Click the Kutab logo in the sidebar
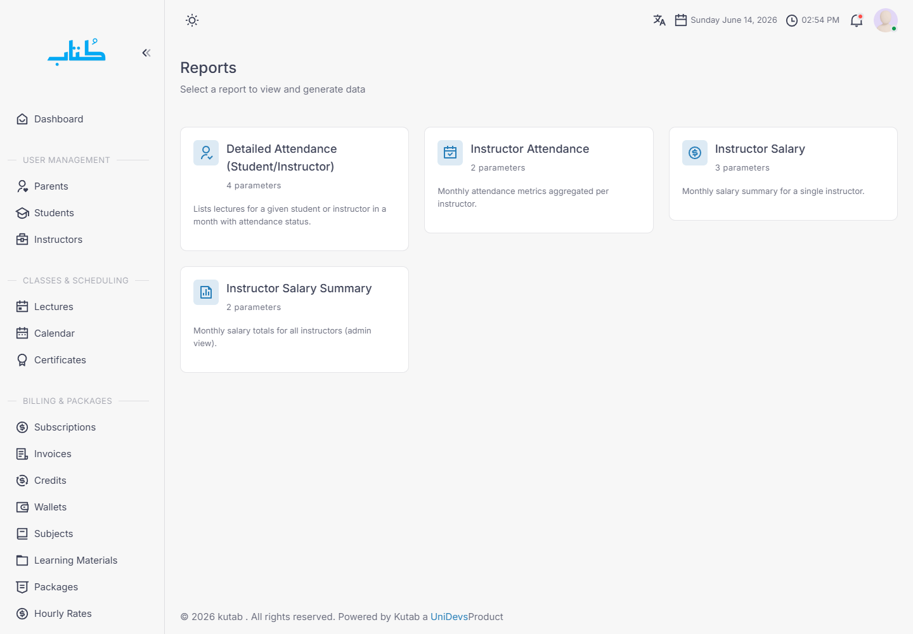This screenshot has height=634, width=913. (77, 52)
